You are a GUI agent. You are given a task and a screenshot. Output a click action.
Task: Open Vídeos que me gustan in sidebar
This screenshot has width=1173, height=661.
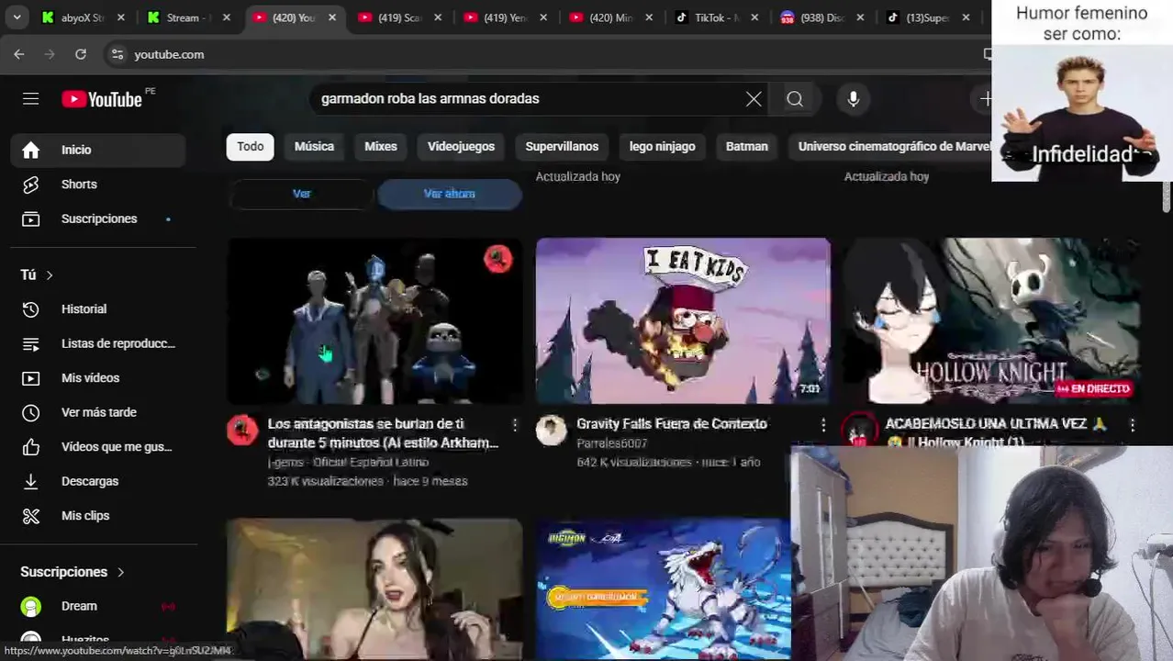click(97, 447)
